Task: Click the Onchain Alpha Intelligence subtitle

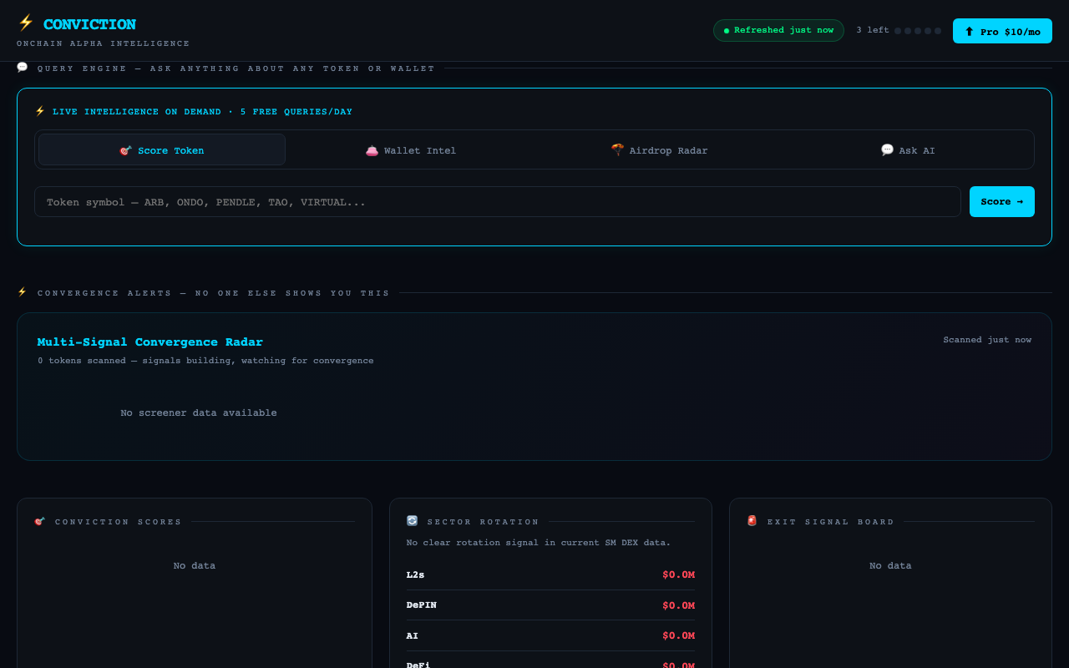Action: tap(104, 43)
